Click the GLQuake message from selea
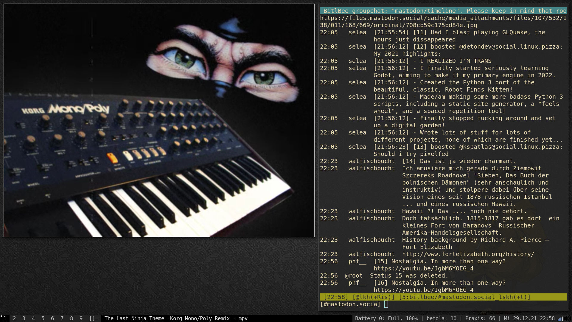 [459, 36]
